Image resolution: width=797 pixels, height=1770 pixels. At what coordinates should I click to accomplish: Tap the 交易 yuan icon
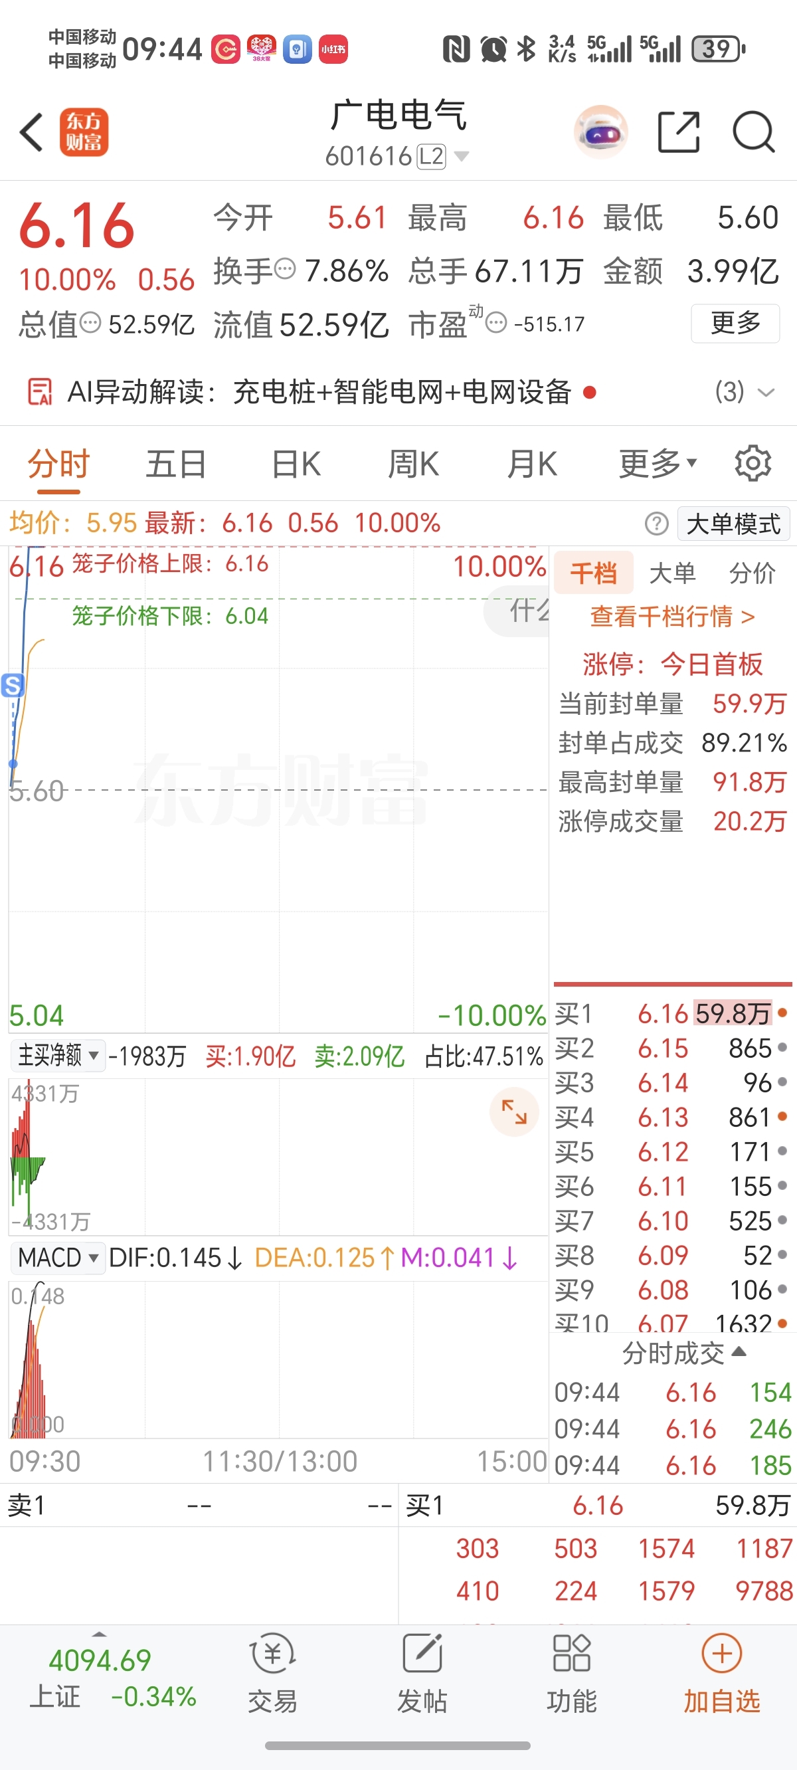[273, 1654]
